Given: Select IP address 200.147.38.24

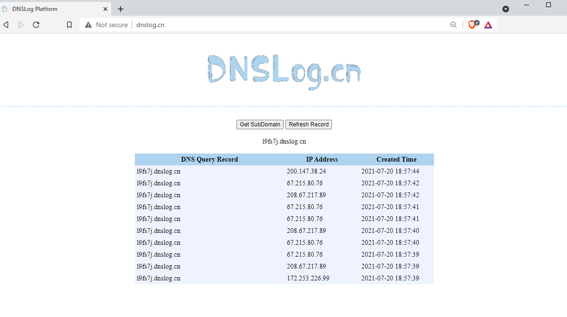Looking at the screenshot, I should point(306,171).
